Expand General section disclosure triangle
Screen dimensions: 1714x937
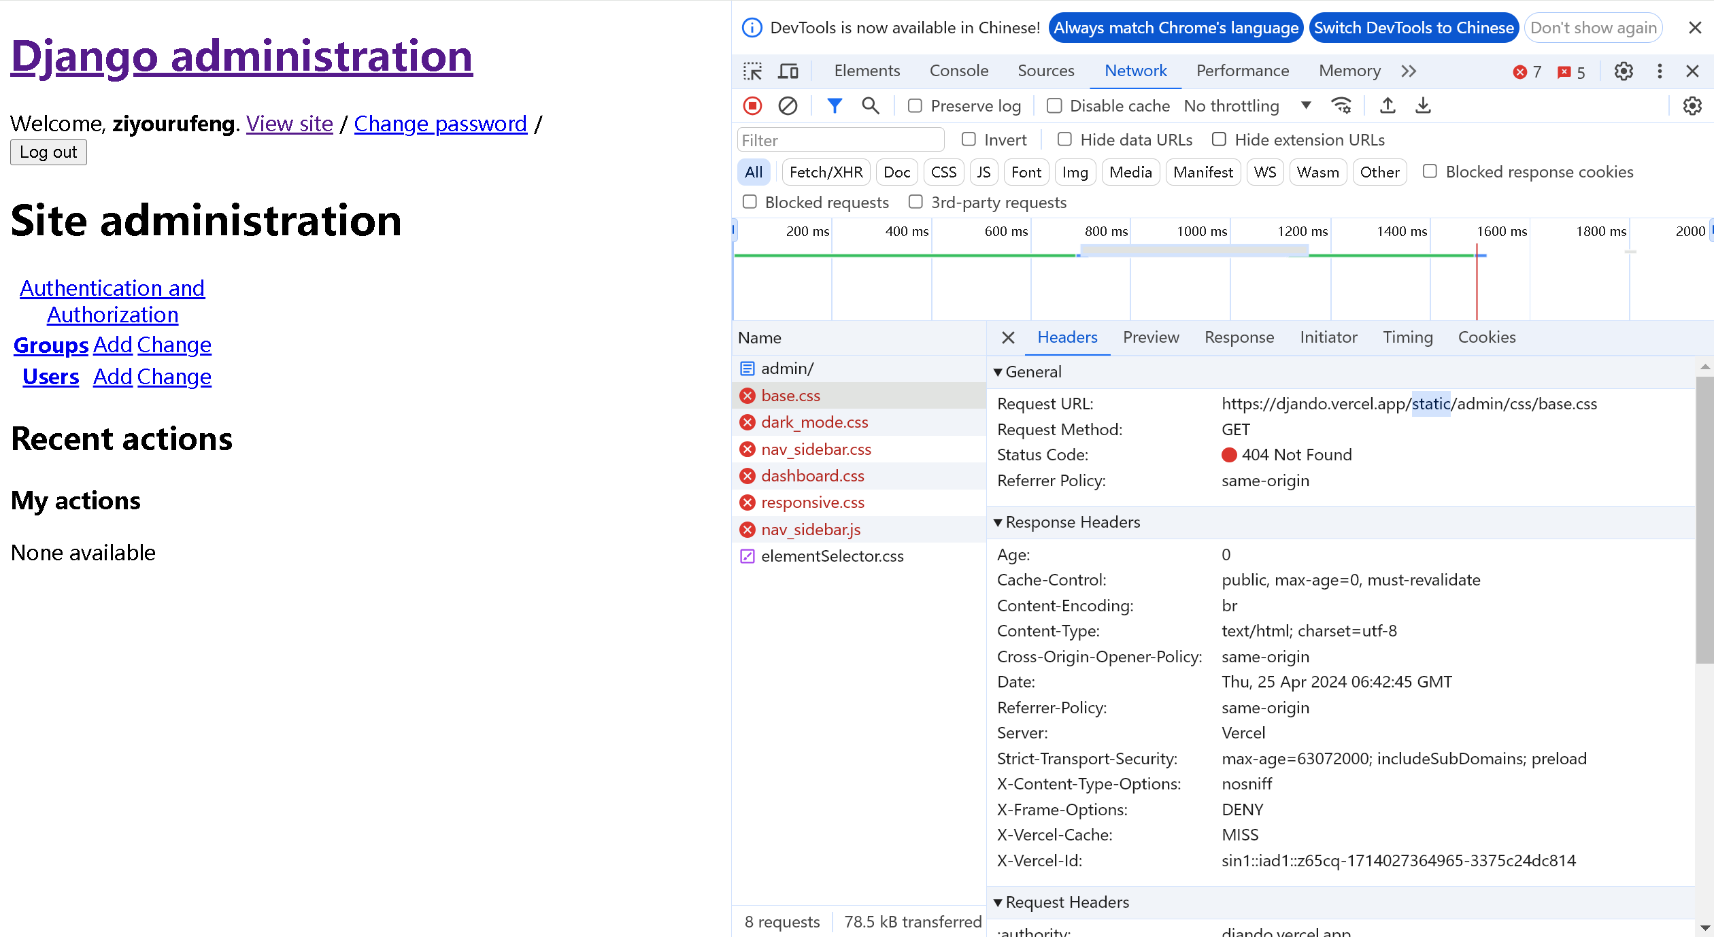tap(998, 371)
